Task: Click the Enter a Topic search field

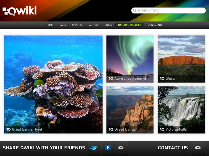Action: tap(169, 11)
